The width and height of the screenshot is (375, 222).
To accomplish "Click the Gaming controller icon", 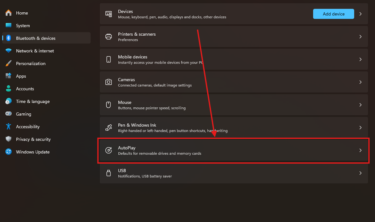I will [x=9, y=114].
